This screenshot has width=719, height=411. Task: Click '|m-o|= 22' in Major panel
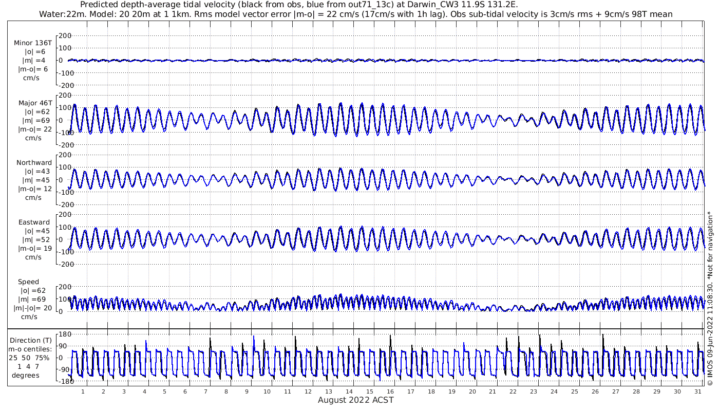[35, 129]
